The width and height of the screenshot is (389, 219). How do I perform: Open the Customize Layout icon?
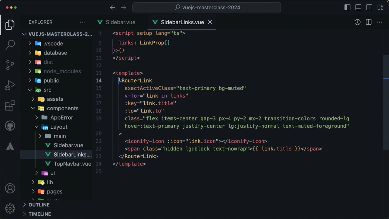pyautogui.click(x=380, y=7)
